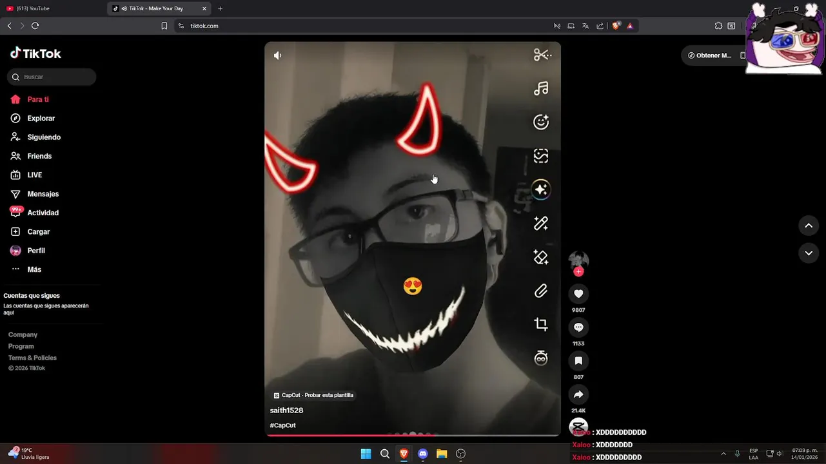
Task: Mute the video with the speaker icon
Action: (x=278, y=55)
